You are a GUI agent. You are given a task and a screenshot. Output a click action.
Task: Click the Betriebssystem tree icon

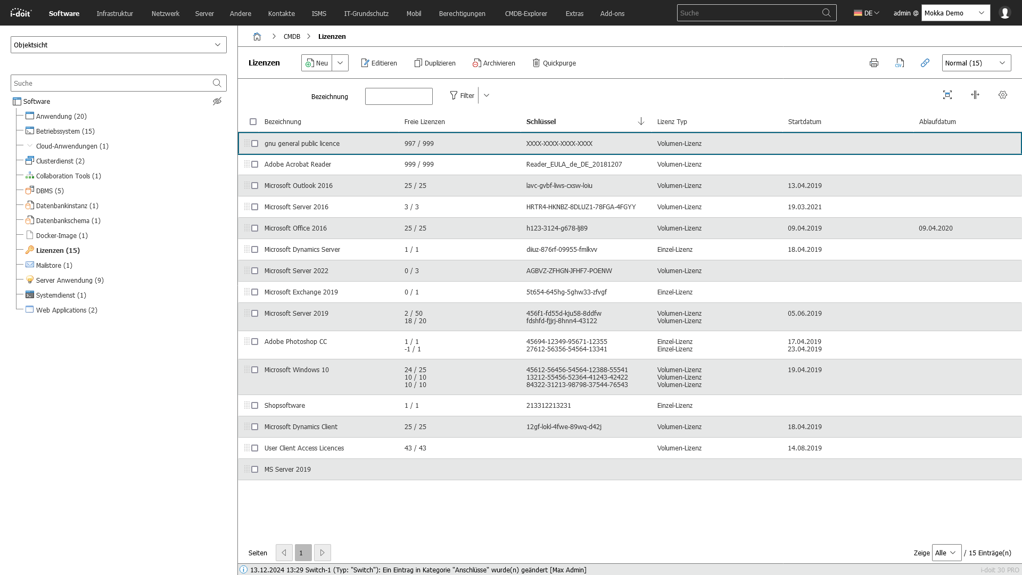click(x=30, y=130)
